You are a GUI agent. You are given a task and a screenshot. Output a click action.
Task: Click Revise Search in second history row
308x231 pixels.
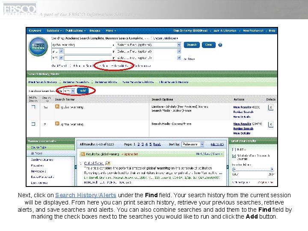click(x=243, y=128)
